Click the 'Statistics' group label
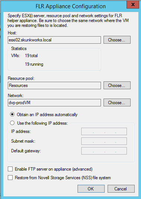Screen dimensions: 141x199 click(19, 49)
